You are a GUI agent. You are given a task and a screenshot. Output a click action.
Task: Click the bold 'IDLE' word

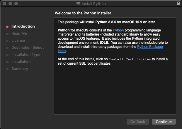(x=104, y=43)
